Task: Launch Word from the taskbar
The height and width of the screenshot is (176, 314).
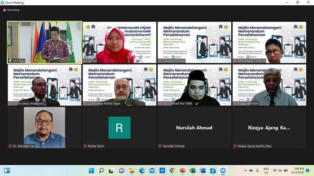Action: 203,170
